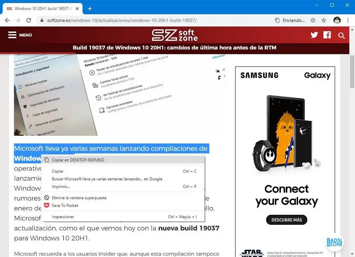Image resolution: width=355 pixels, height=257 pixels.
Task: Click the Samsung logo in the ad
Action: 260,75
